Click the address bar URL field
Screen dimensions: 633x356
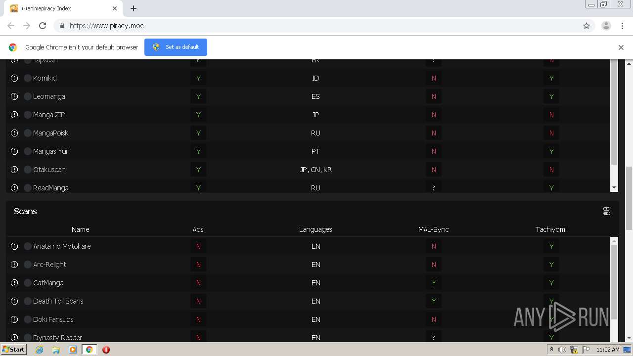point(316,26)
